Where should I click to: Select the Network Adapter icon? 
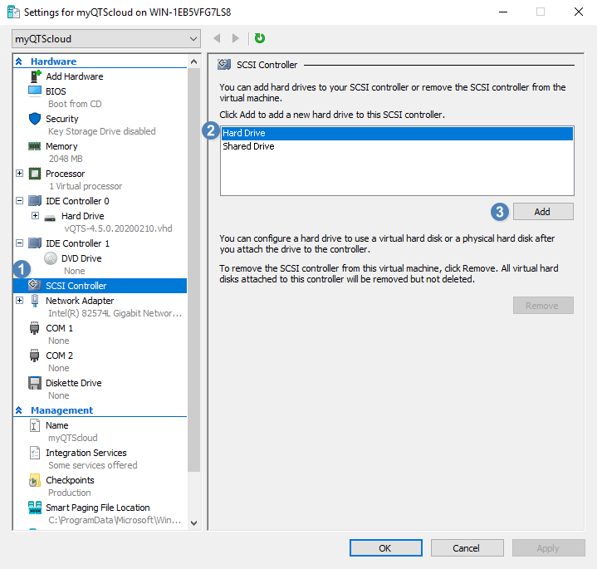(35, 301)
